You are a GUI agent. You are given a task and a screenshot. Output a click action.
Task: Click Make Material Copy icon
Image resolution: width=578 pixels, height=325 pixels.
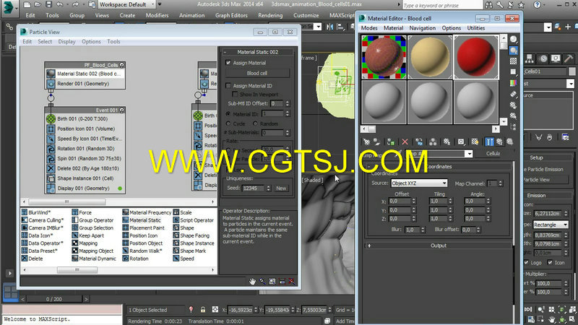click(419, 142)
